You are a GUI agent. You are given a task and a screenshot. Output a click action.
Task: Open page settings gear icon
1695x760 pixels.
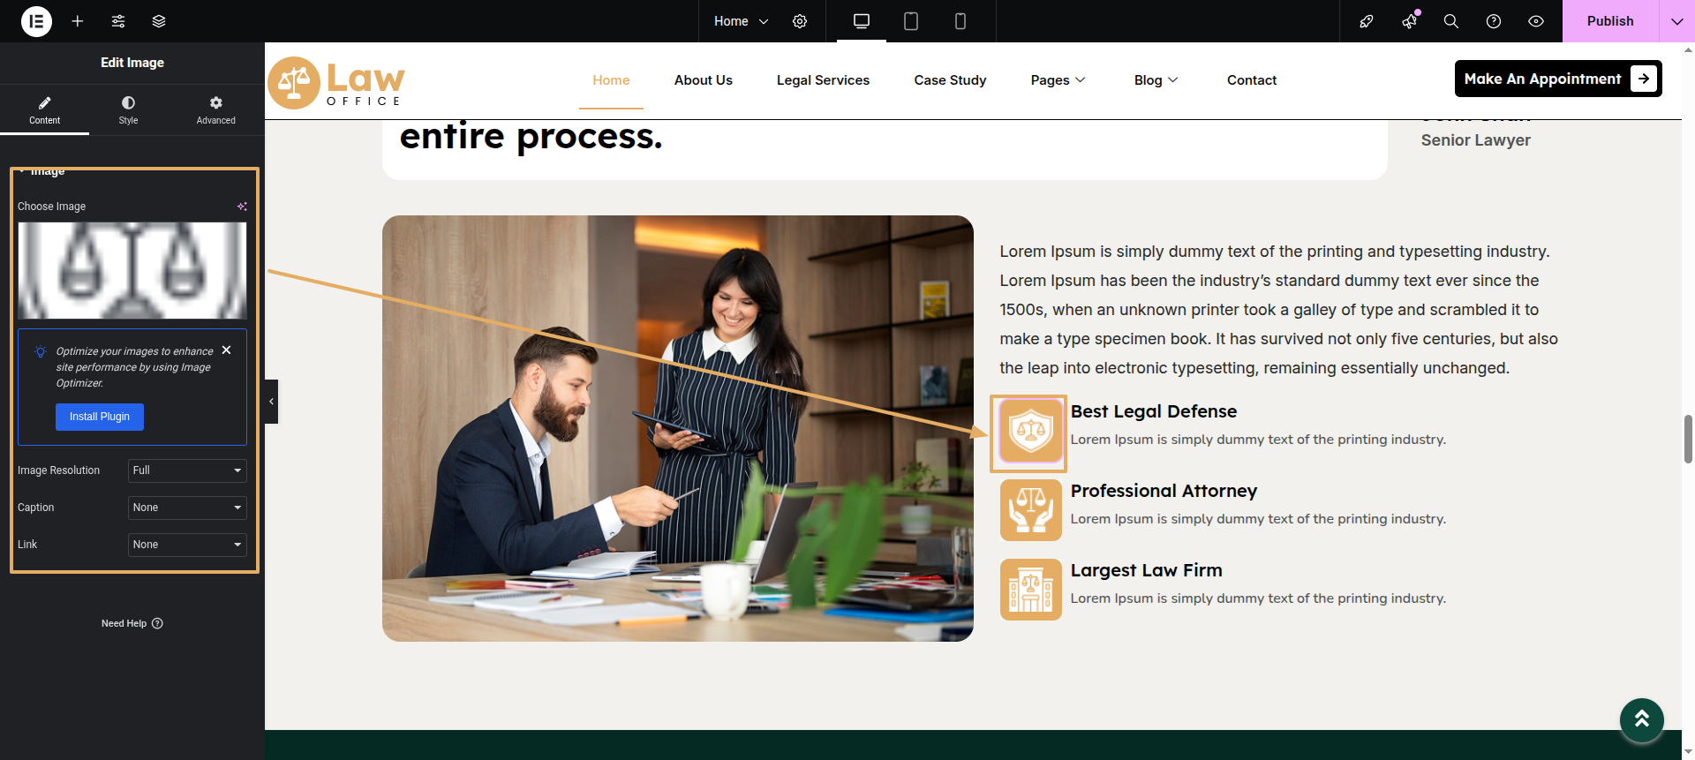coord(800,21)
